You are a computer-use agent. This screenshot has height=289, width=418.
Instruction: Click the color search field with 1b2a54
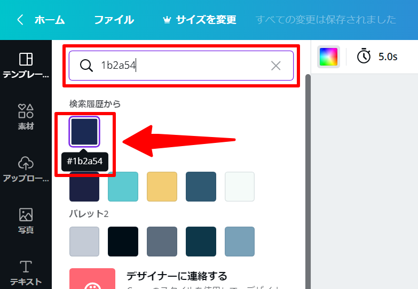tap(181, 66)
